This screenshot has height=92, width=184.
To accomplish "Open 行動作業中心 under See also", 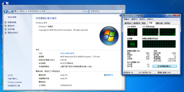I will [x=13, y=79].
